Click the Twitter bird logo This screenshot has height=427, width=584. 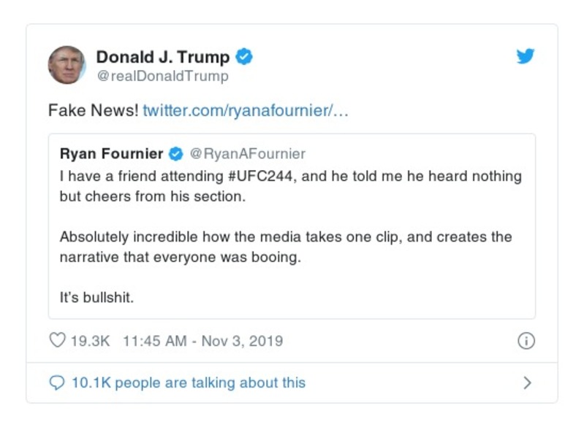tap(526, 56)
